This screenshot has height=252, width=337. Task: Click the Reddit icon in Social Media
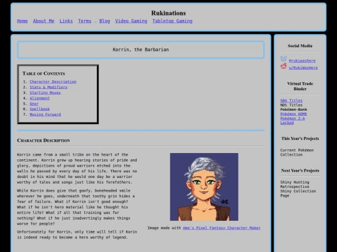tap(283, 66)
